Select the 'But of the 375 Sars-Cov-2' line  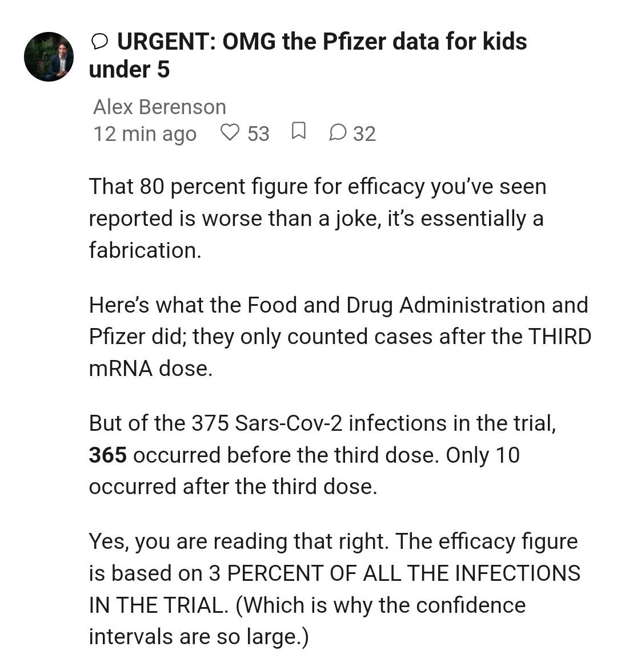(322, 424)
